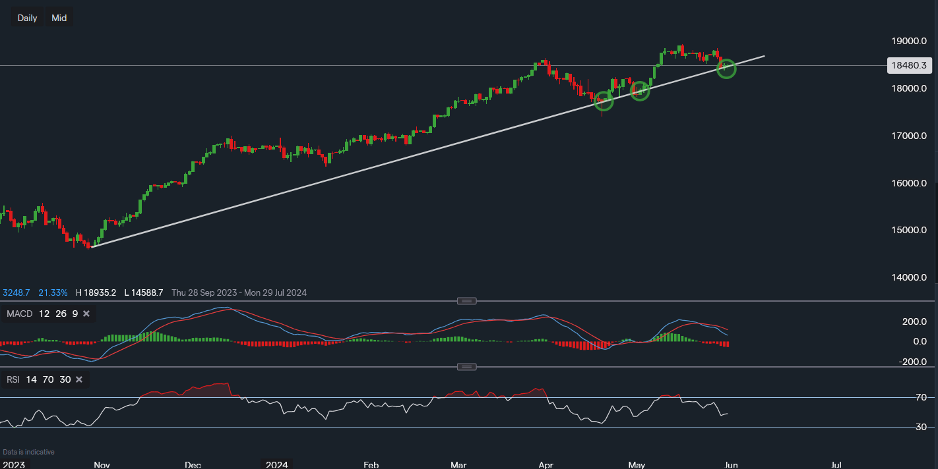Select the middle green circle marker in May

click(x=639, y=90)
